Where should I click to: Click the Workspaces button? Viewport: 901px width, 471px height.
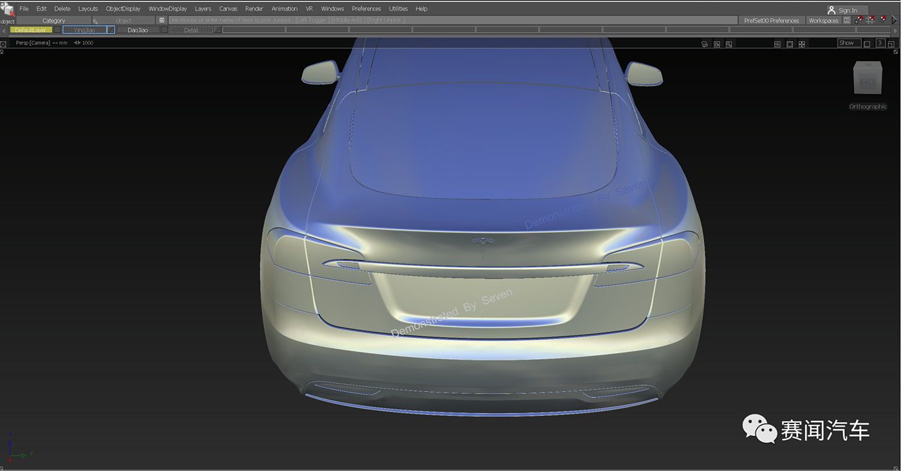click(x=823, y=21)
